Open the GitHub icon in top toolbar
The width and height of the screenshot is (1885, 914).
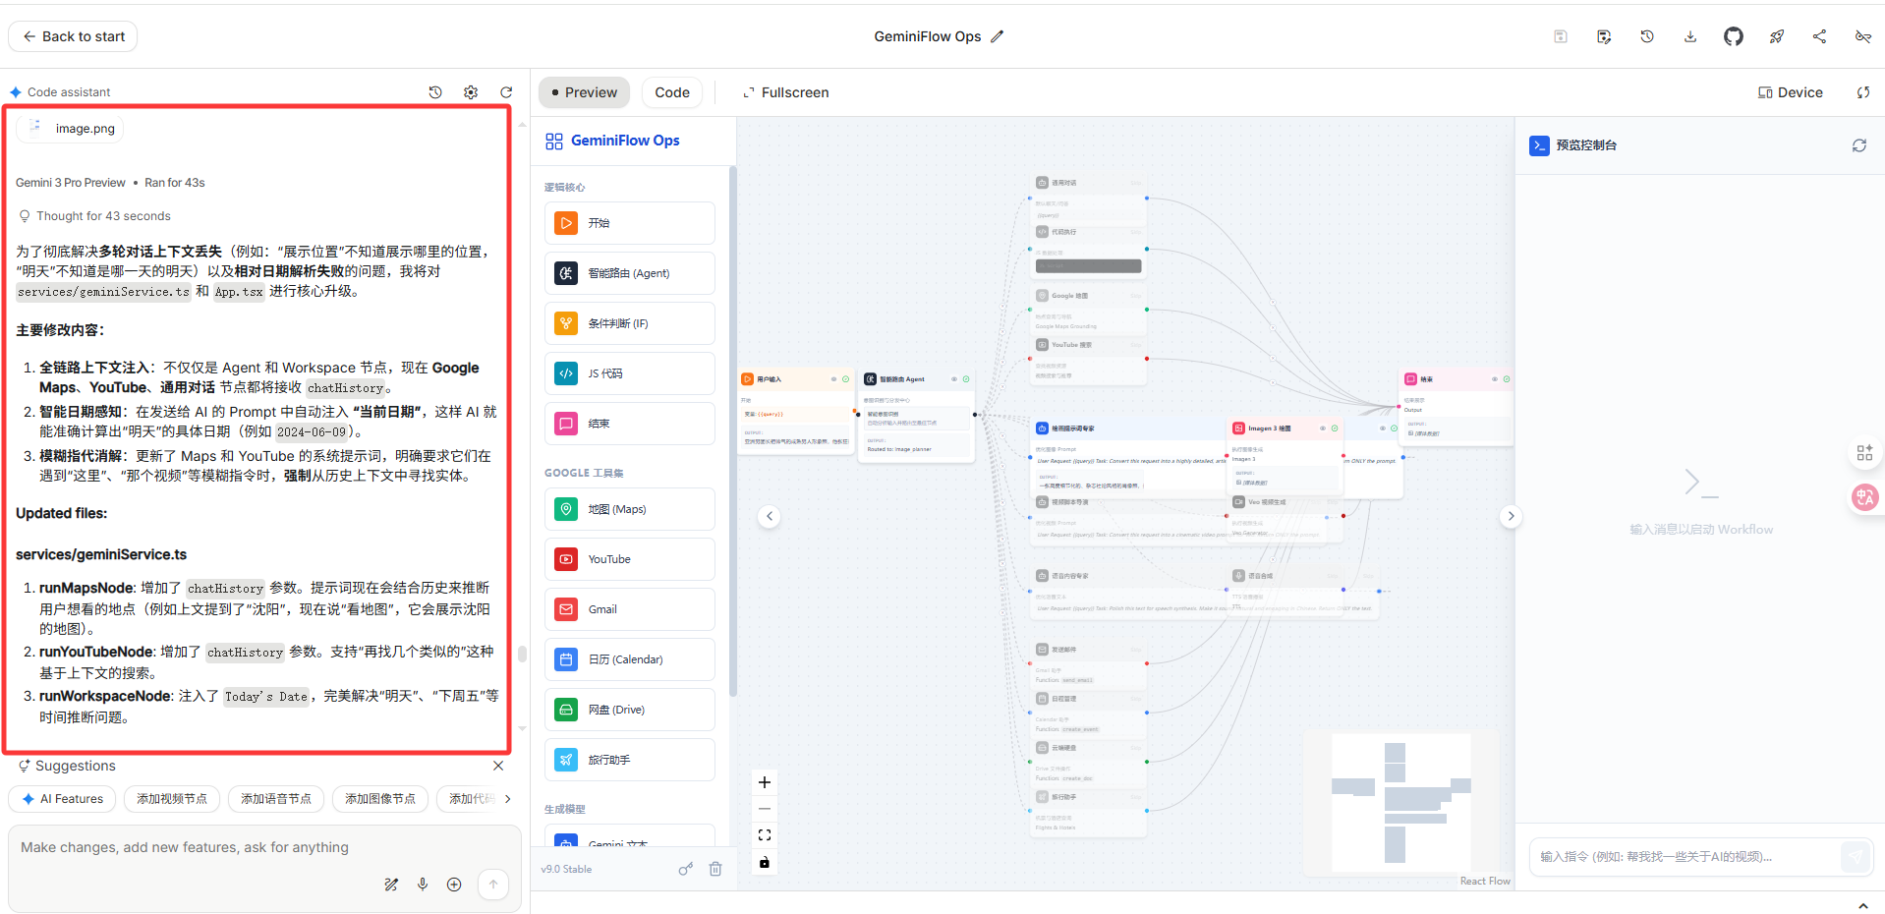click(1733, 36)
